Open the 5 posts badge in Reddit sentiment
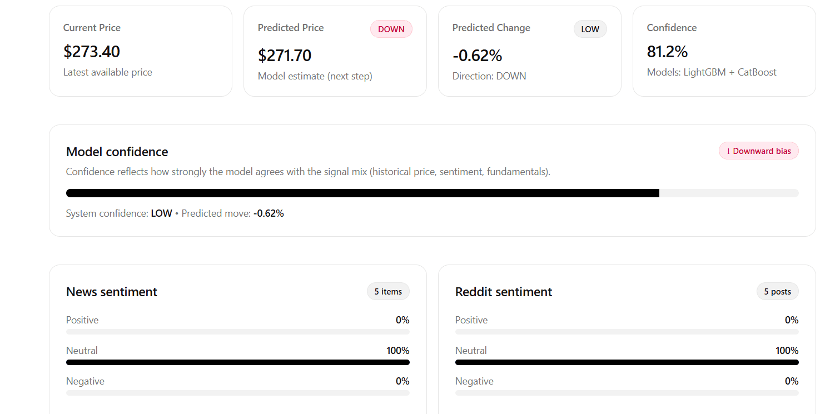The image size is (840, 414). click(x=777, y=291)
